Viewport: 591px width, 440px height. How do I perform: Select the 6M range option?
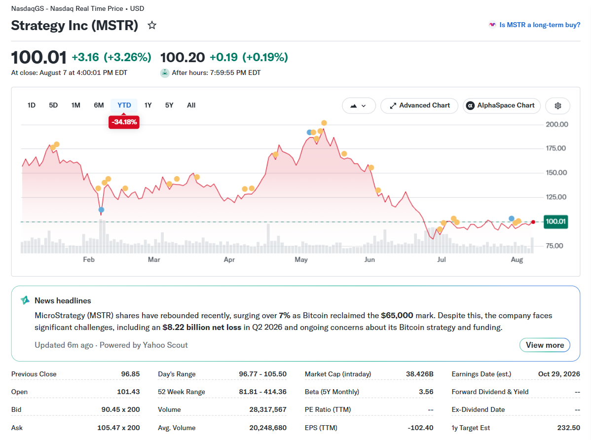coord(99,105)
